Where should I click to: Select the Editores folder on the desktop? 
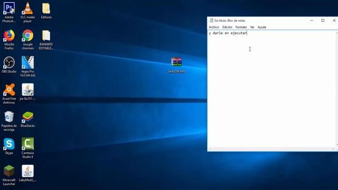[46, 8]
